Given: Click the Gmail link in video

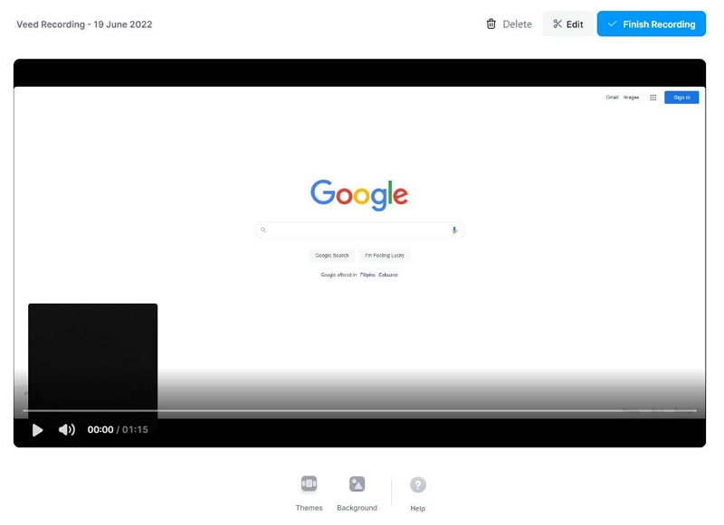Looking at the screenshot, I should [x=612, y=98].
